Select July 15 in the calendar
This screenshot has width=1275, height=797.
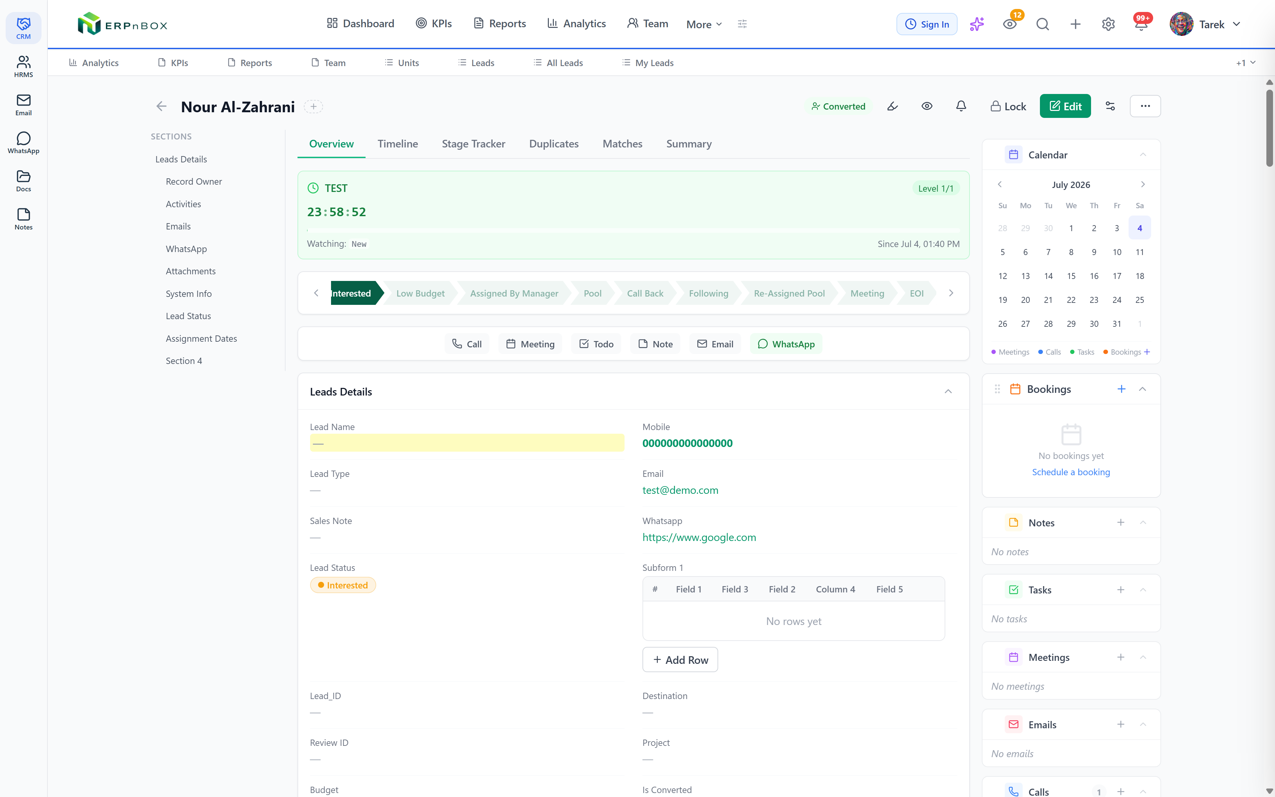coord(1071,276)
